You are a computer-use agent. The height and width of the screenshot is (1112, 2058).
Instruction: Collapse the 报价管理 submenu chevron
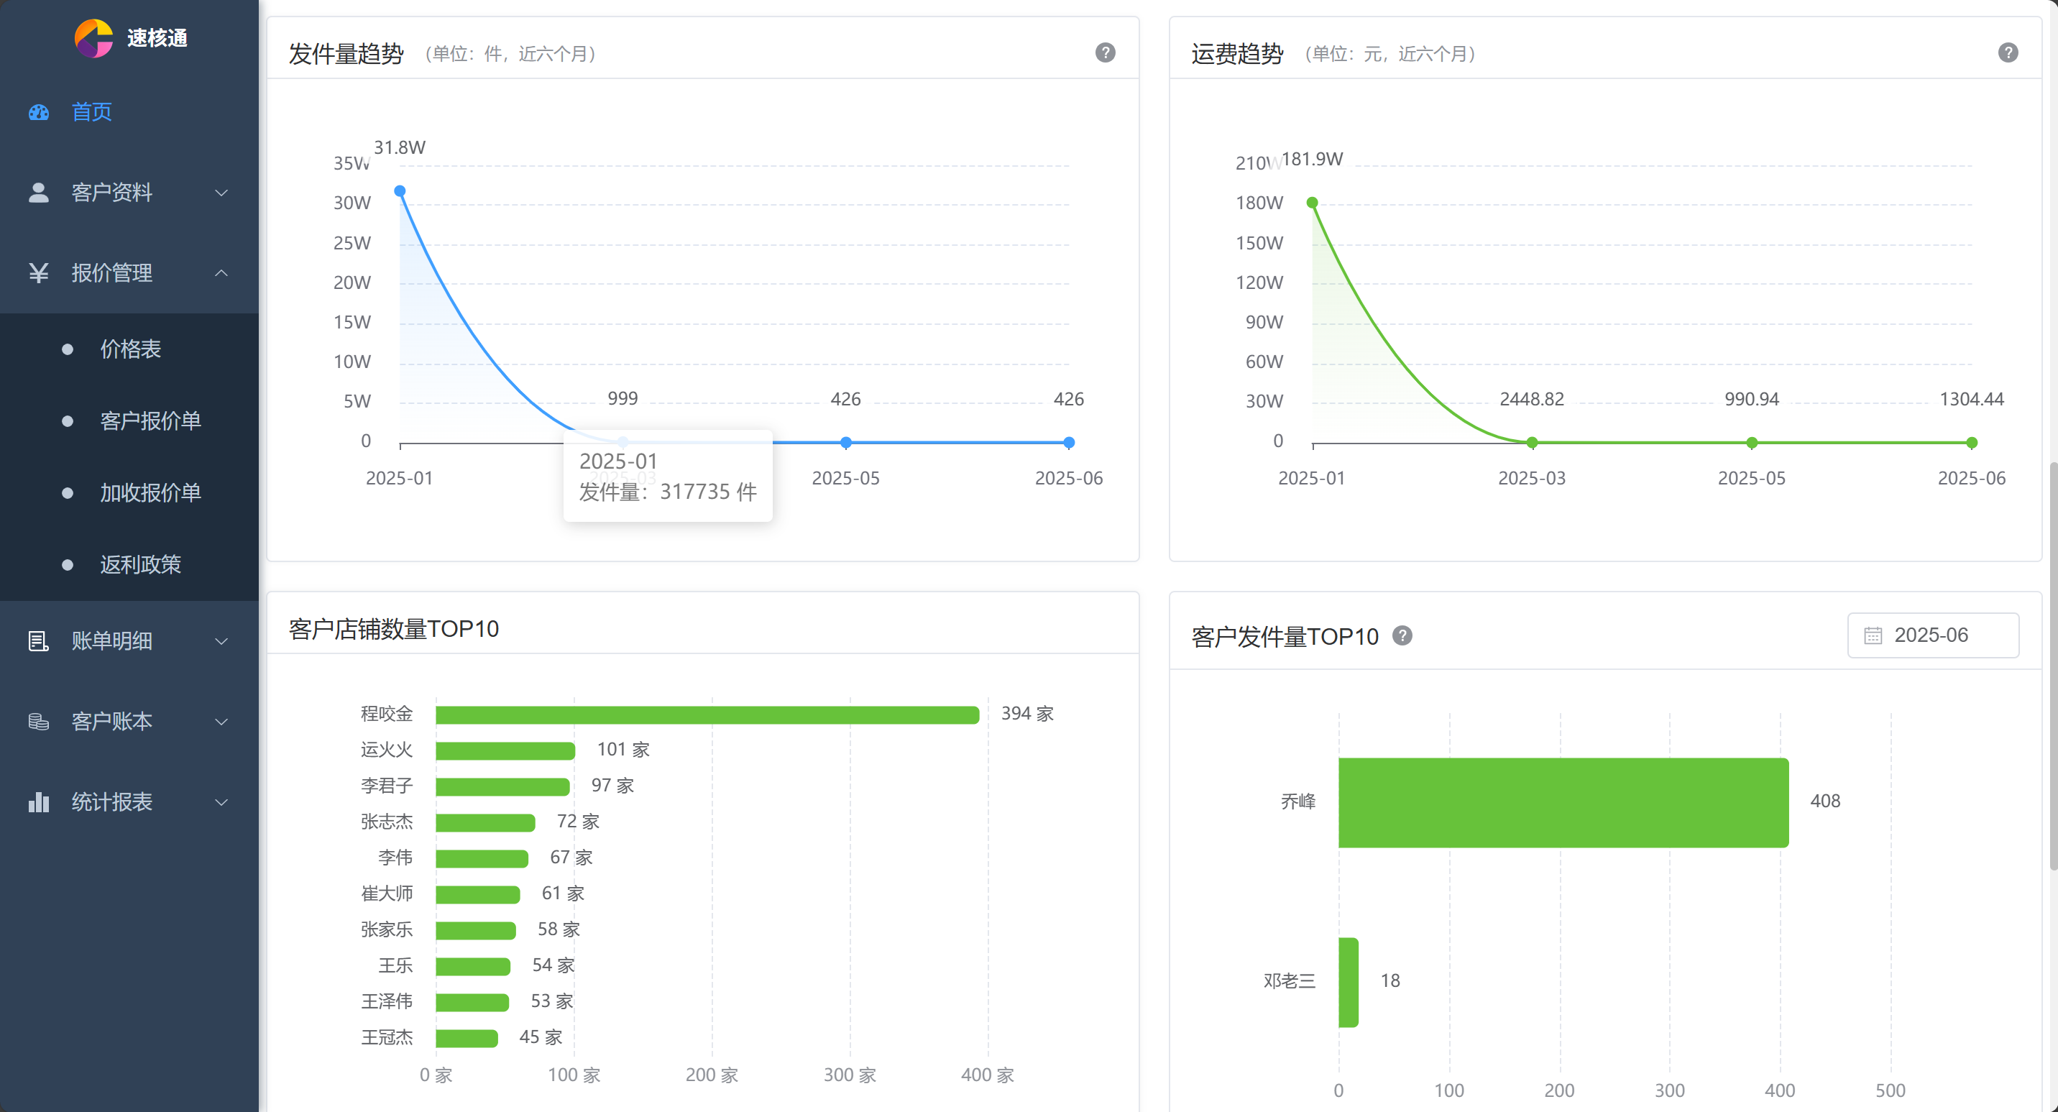221,273
